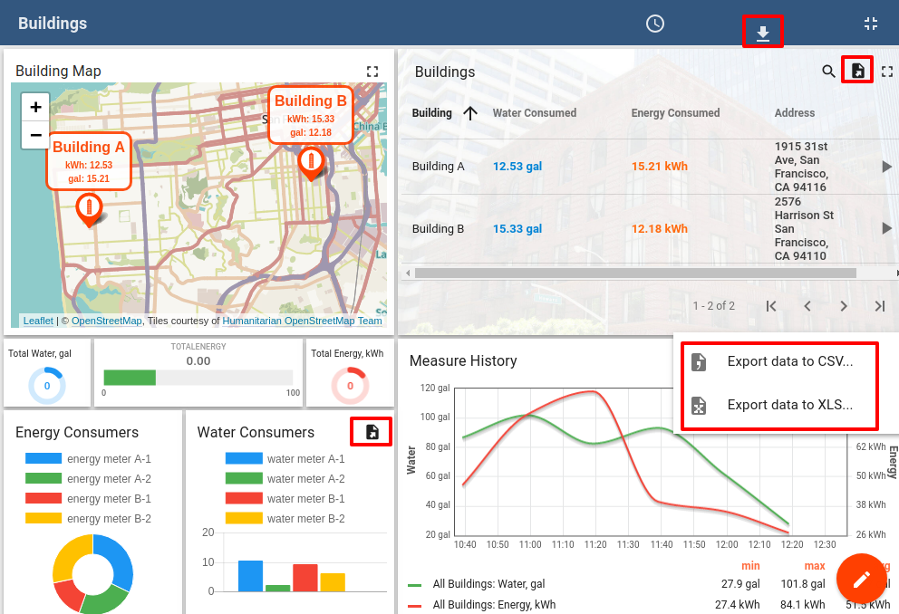Open details arrow for Building A row
899x614 pixels.
[x=886, y=167]
